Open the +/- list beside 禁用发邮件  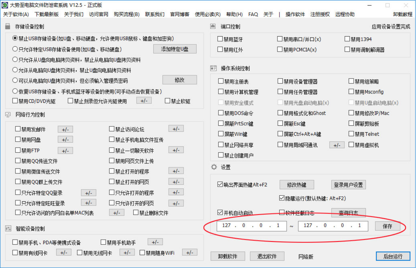(65, 129)
